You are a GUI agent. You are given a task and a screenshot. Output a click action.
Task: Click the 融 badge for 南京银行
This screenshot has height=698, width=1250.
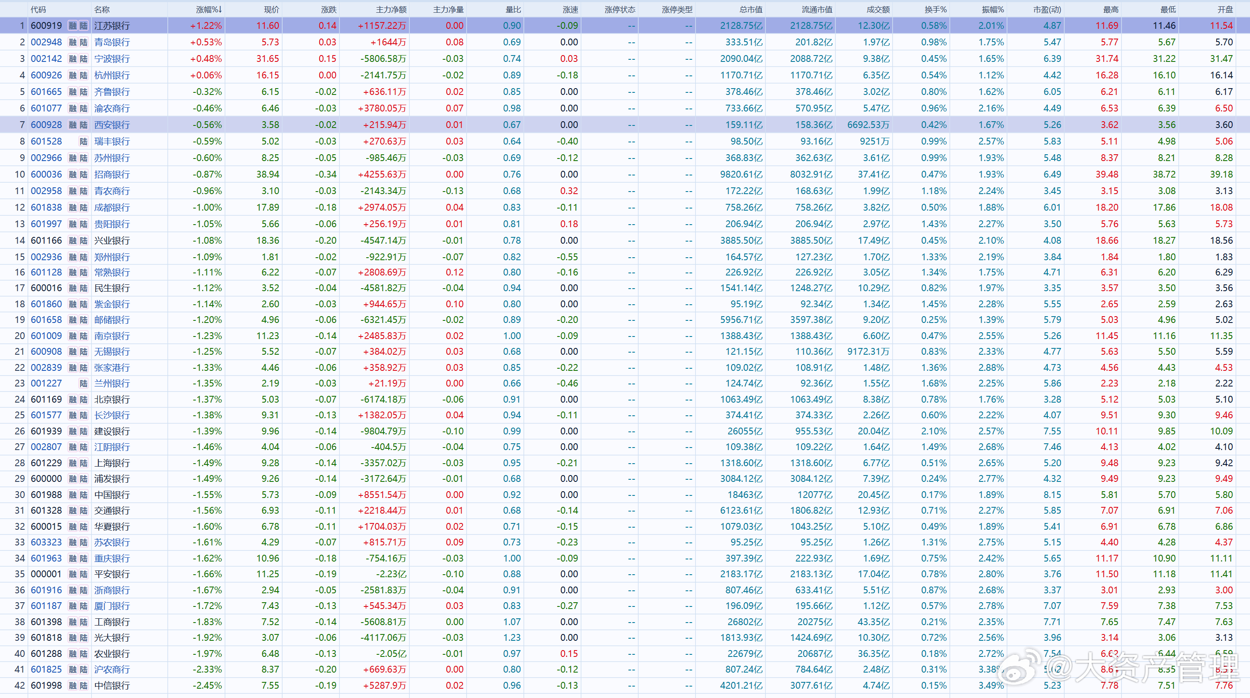pos(73,336)
